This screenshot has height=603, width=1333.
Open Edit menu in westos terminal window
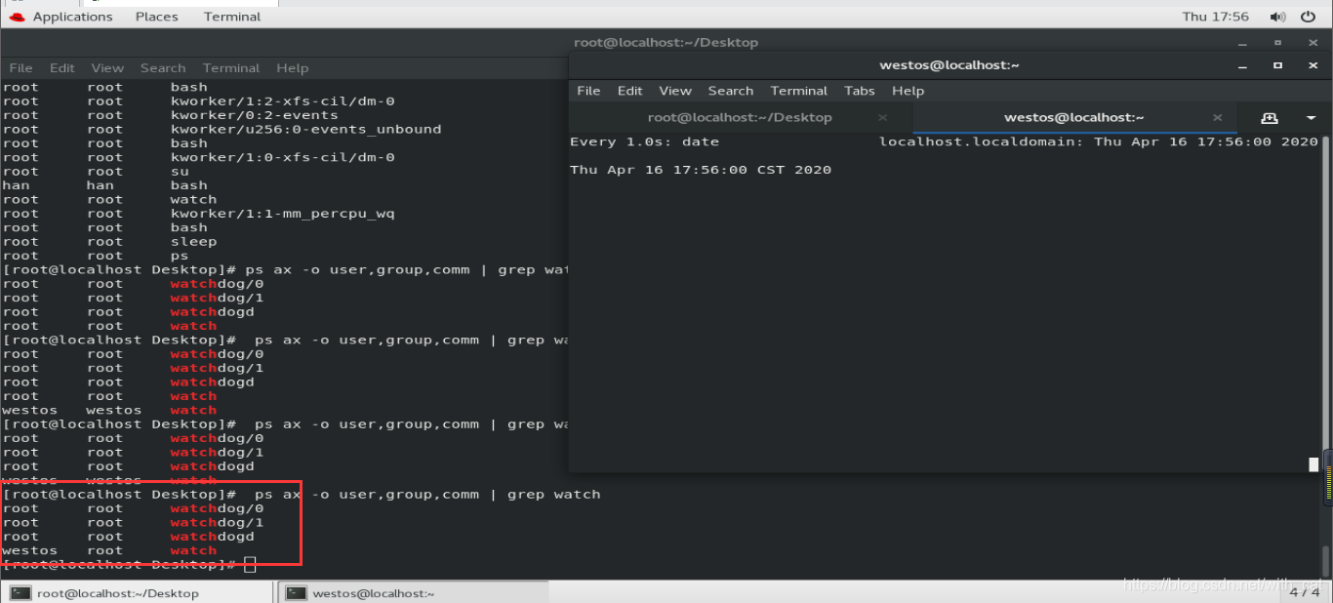(630, 91)
